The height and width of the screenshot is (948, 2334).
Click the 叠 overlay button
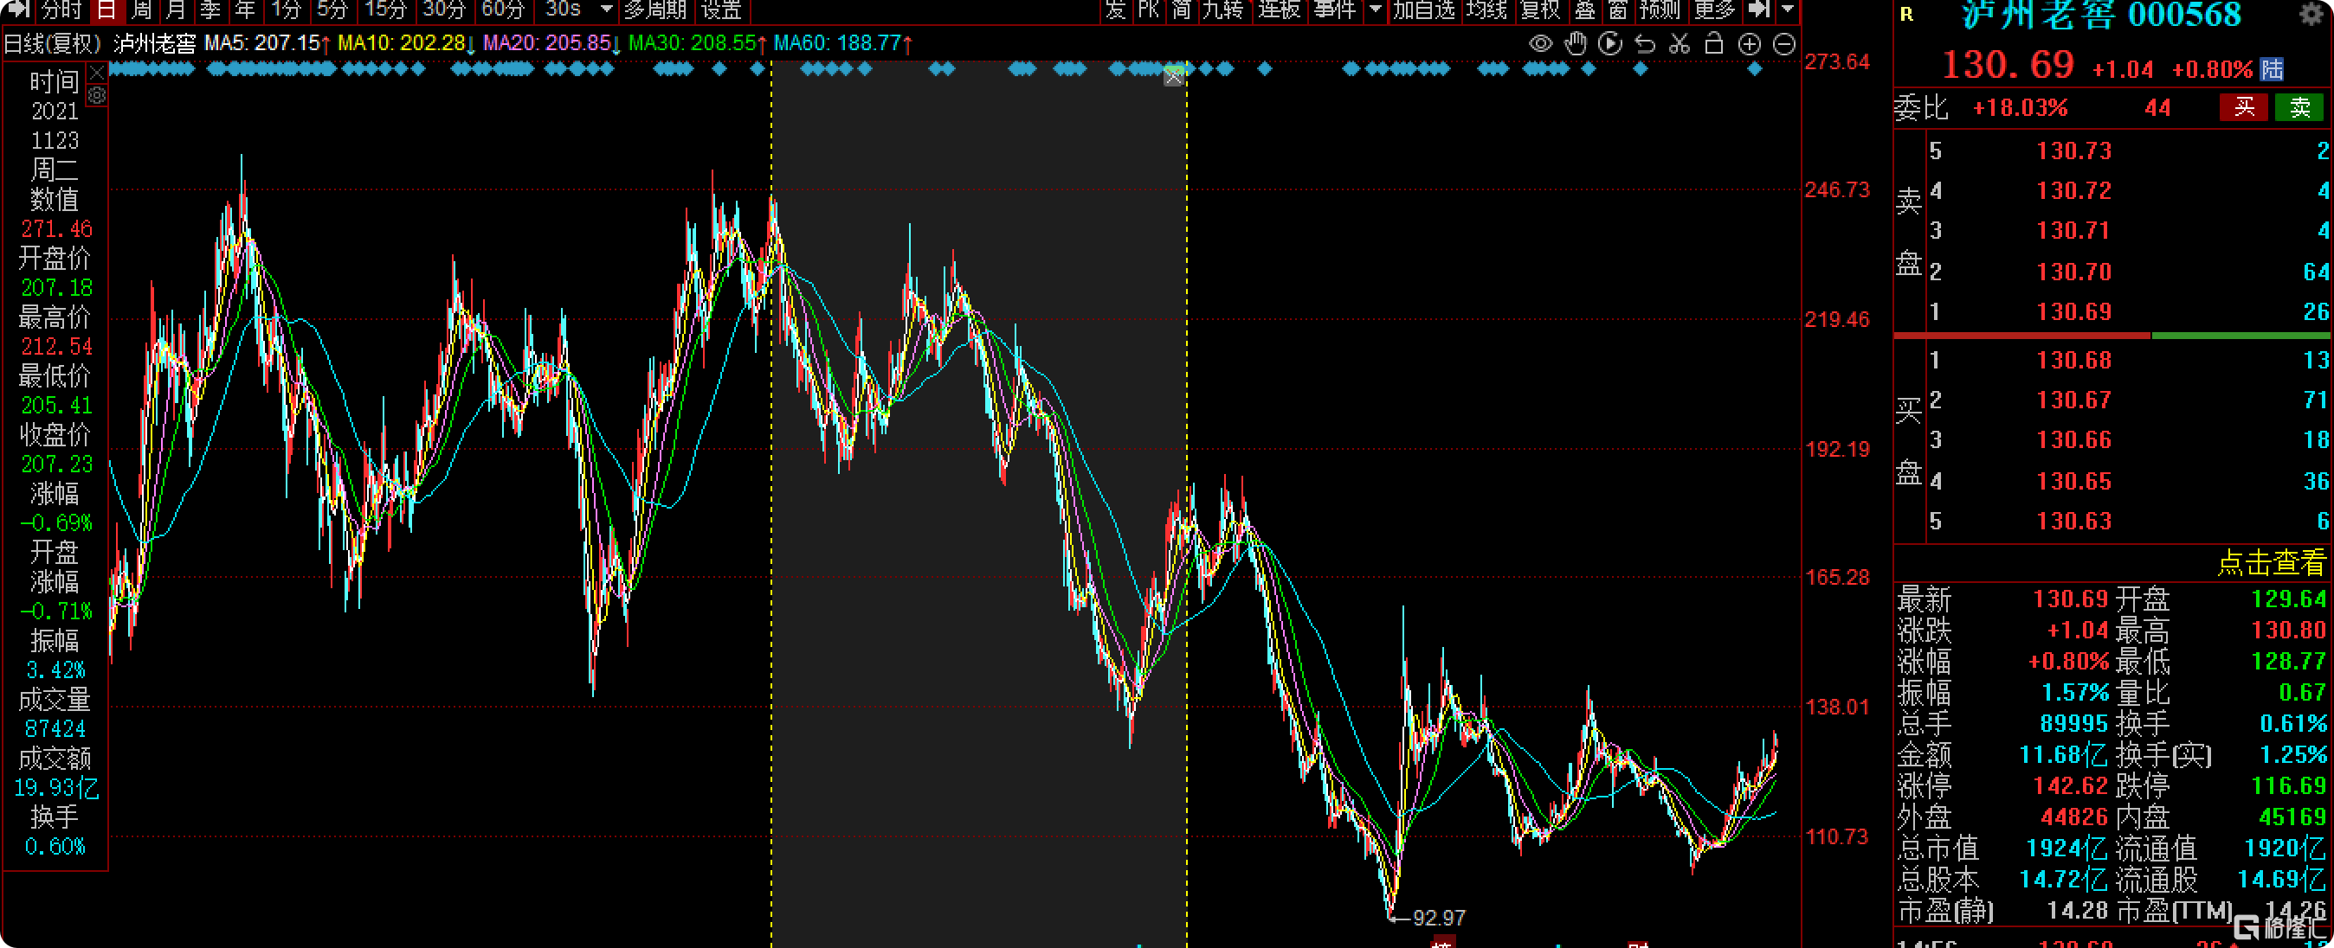(1584, 10)
